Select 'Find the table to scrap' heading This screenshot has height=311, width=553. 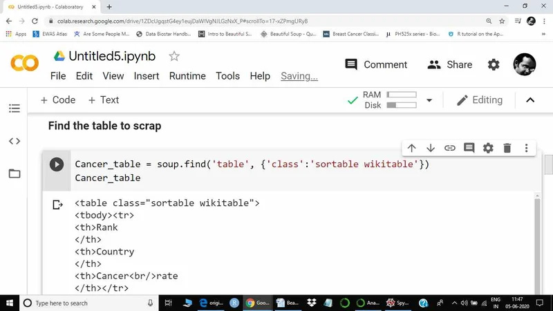coord(105,126)
